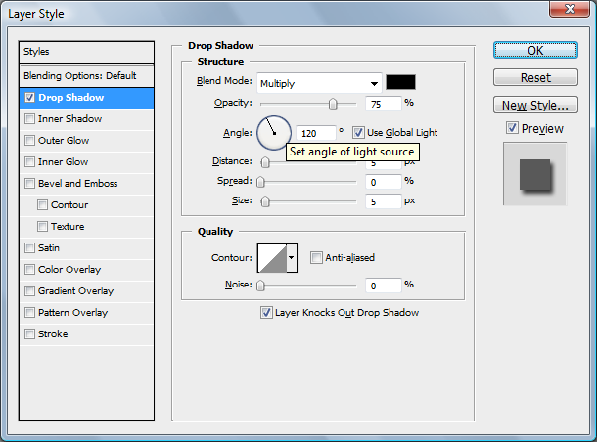Uncheck the Drop Shadow checkbox

(x=29, y=98)
